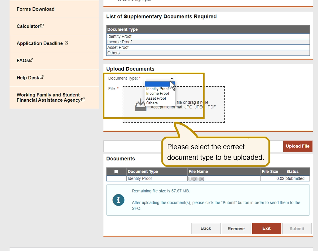Open the Help Desk sidebar menu item
The width and height of the screenshot is (318, 251).
28,78
